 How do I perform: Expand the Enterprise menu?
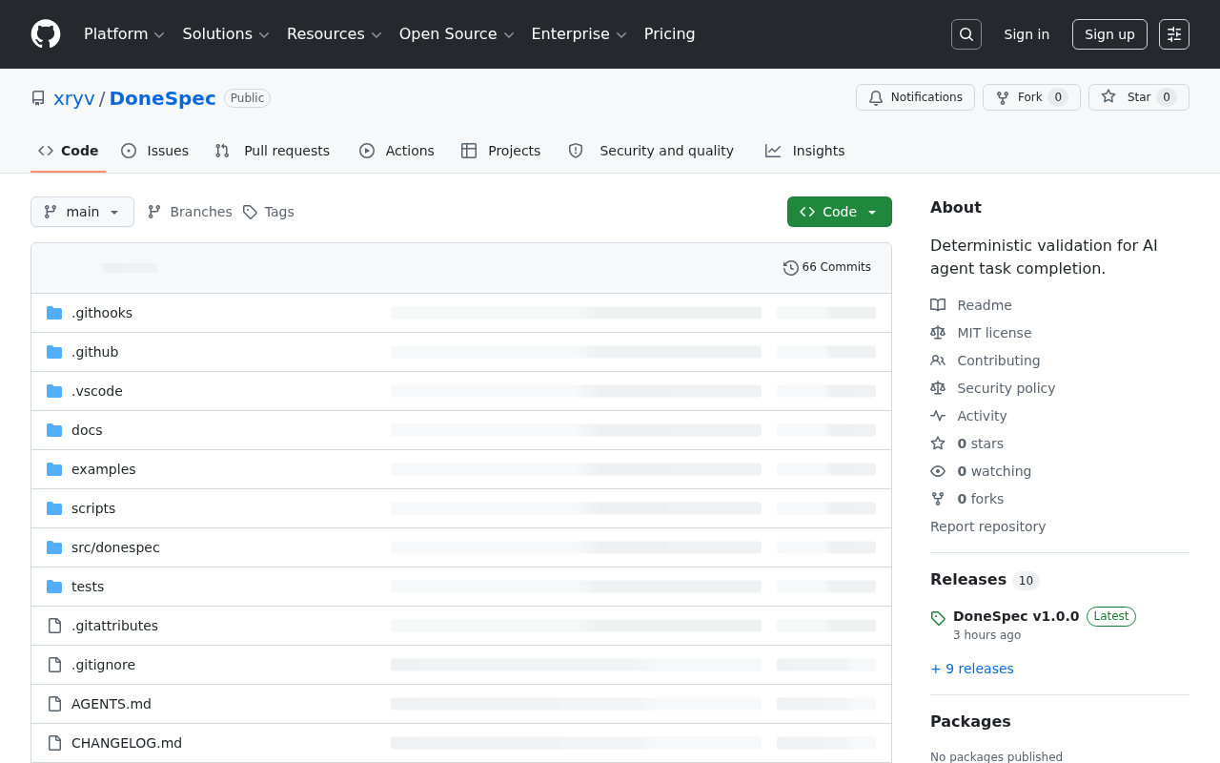579,34
